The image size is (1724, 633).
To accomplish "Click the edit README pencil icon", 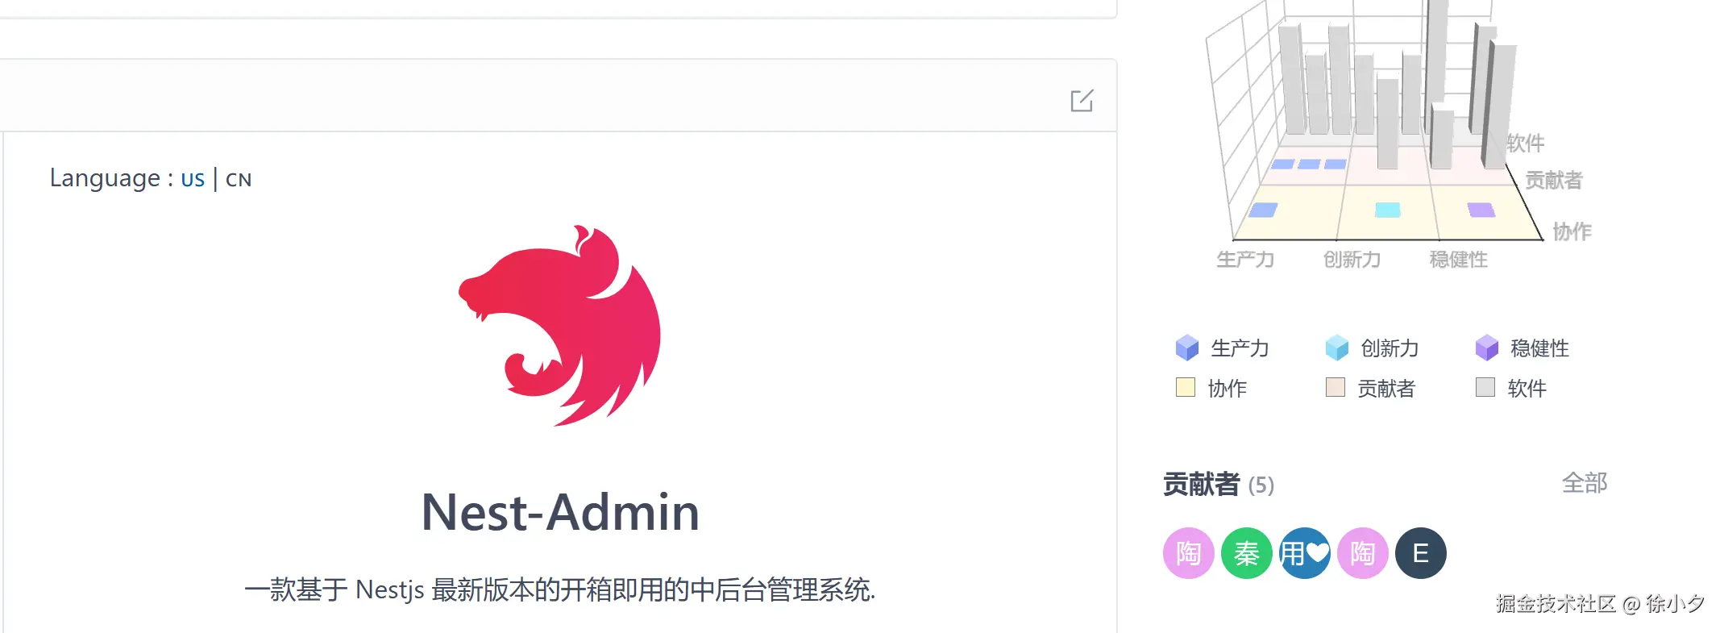I will [x=1082, y=101].
